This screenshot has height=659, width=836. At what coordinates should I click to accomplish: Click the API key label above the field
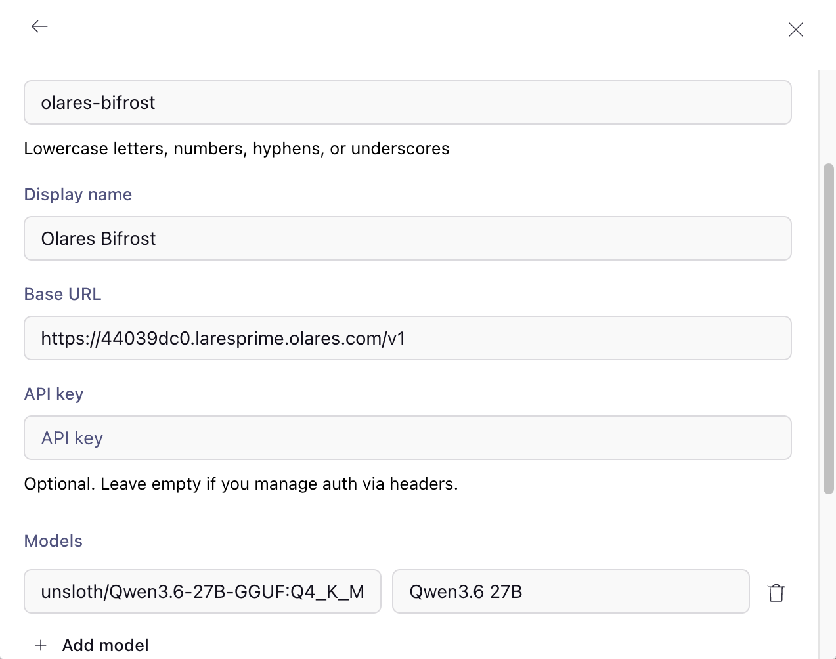pos(54,394)
